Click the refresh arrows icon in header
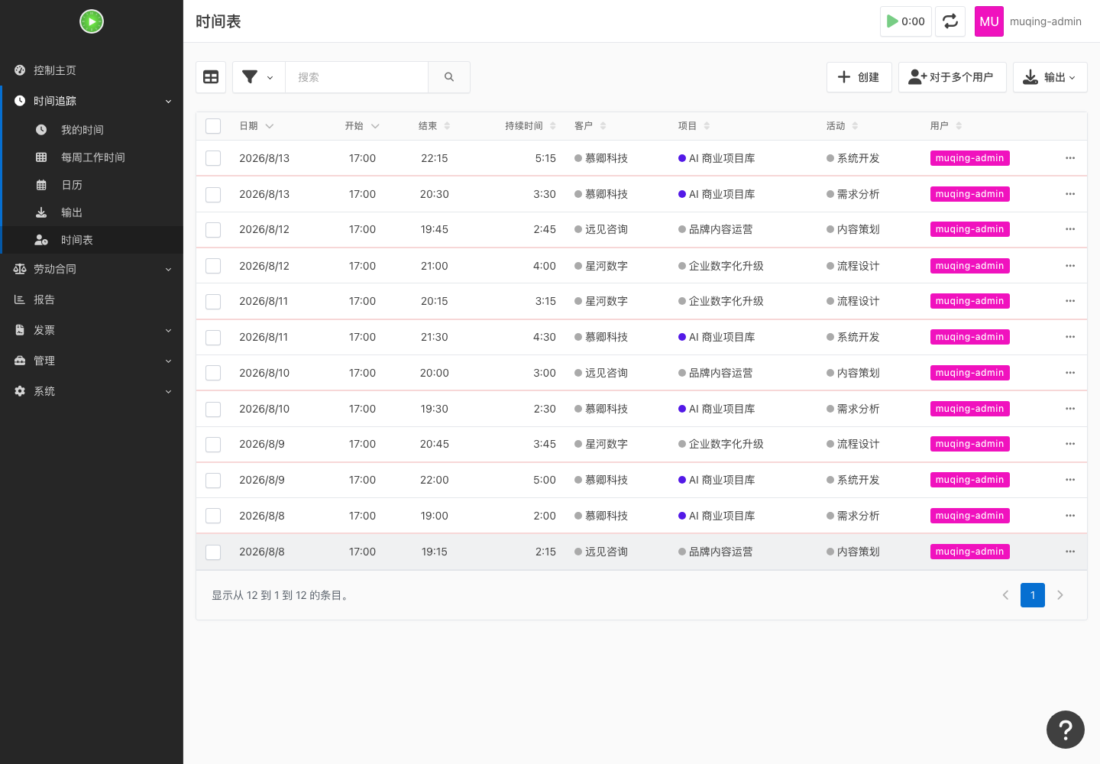 (x=950, y=21)
